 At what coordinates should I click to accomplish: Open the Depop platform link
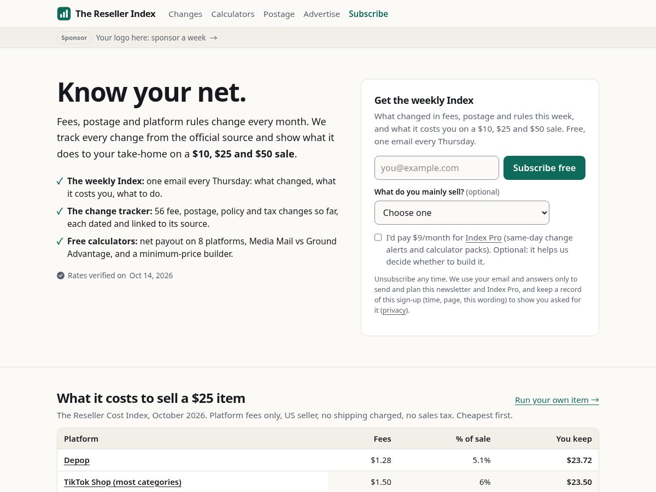tap(77, 460)
